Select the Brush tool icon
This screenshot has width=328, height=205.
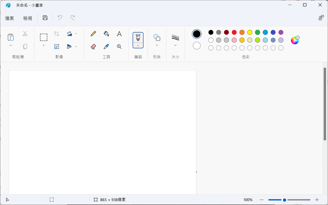138,38
